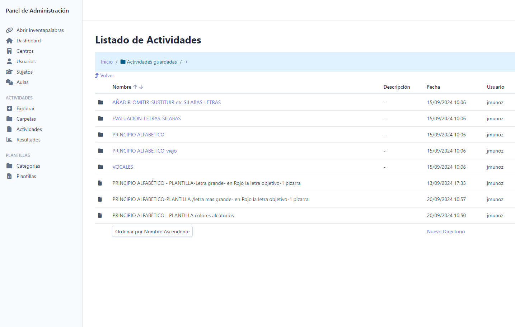
Task: Click Descripción column header
Action: [397, 87]
